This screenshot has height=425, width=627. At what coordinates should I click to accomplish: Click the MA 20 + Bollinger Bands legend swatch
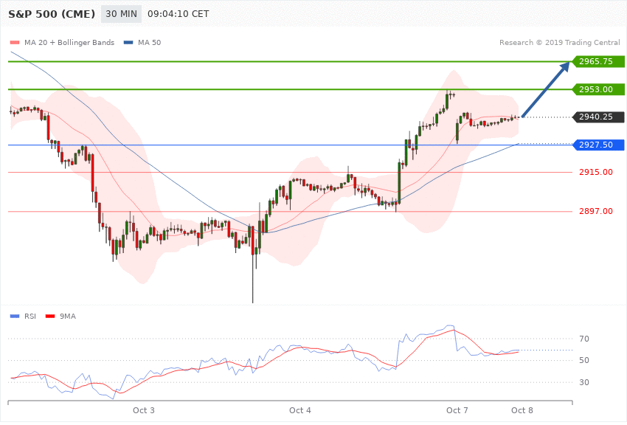click(x=15, y=42)
